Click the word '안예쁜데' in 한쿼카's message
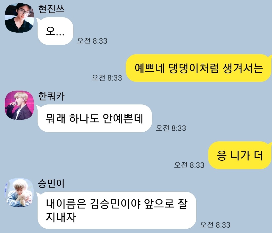 (x=123, y=119)
